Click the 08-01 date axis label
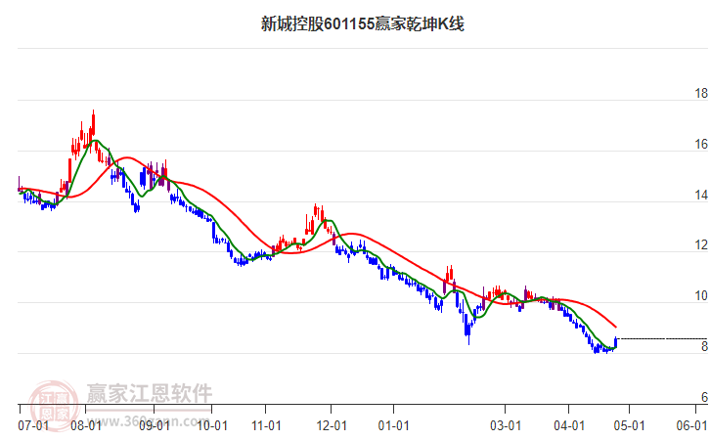710x440 pixels. click(x=86, y=425)
